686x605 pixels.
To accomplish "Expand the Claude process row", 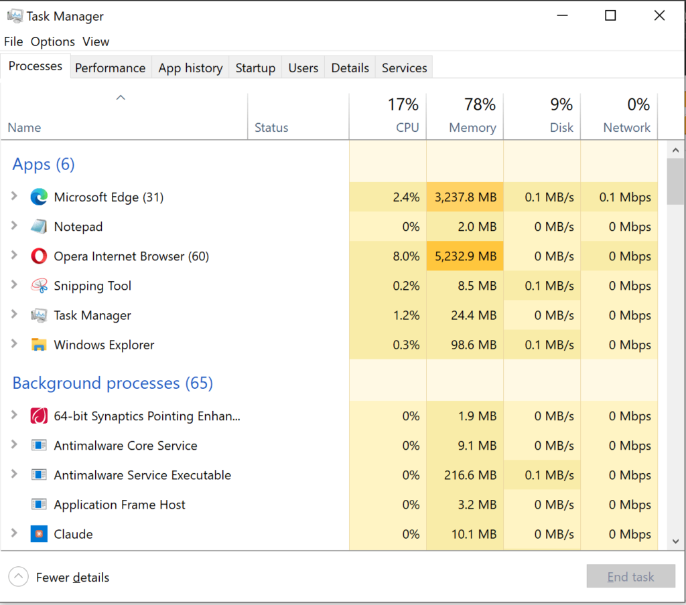I will tap(14, 533).
